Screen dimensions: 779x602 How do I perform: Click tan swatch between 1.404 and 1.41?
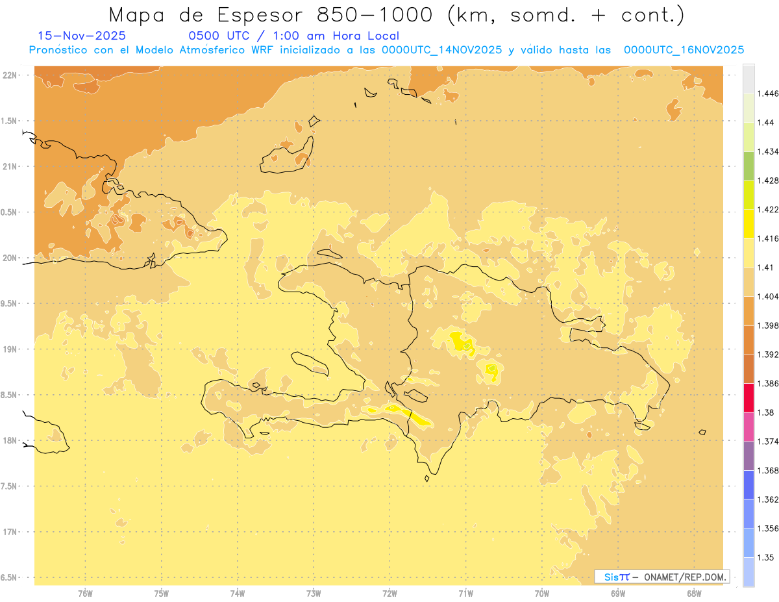click(x=748, y=282)
